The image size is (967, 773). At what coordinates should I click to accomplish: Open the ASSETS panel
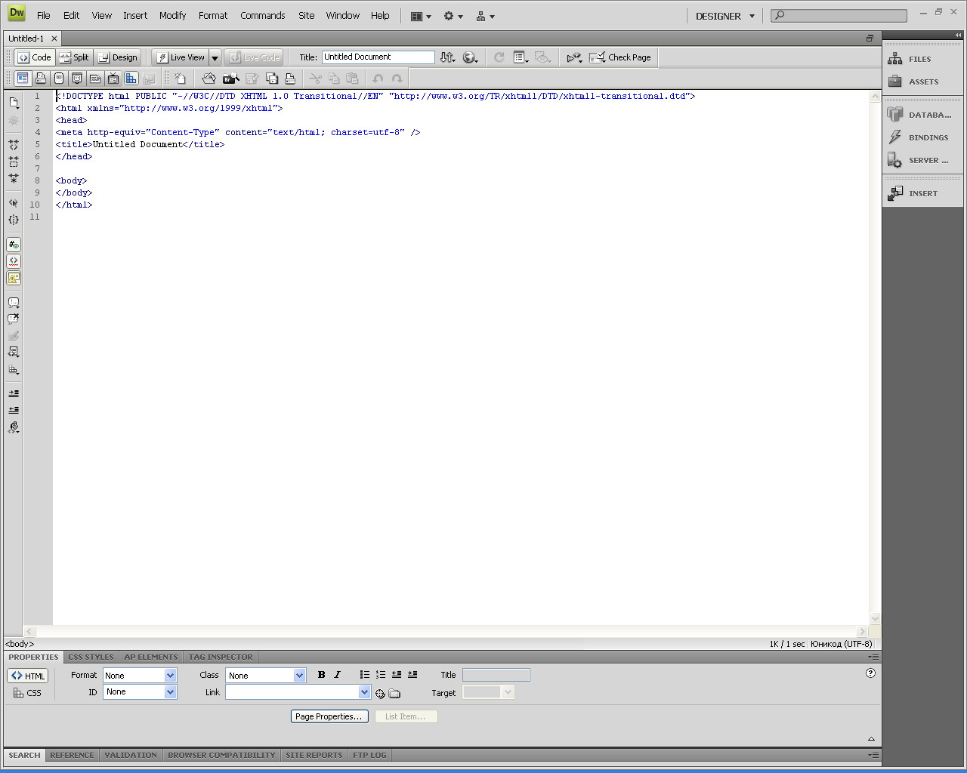tap(923, 82)
